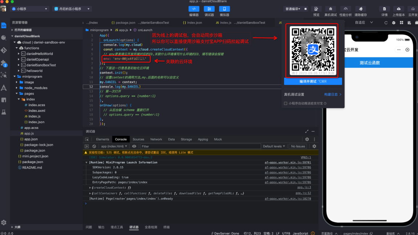
Task: Open the 编辑器 (editor) toolbar button
Action: tap(194, 9)
